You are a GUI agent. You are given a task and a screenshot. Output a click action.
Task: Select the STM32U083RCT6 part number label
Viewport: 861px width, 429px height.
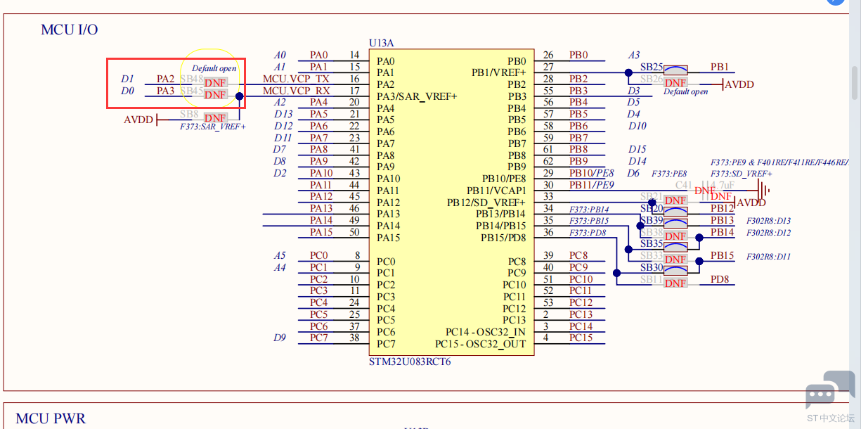click(x=410, y=362)
